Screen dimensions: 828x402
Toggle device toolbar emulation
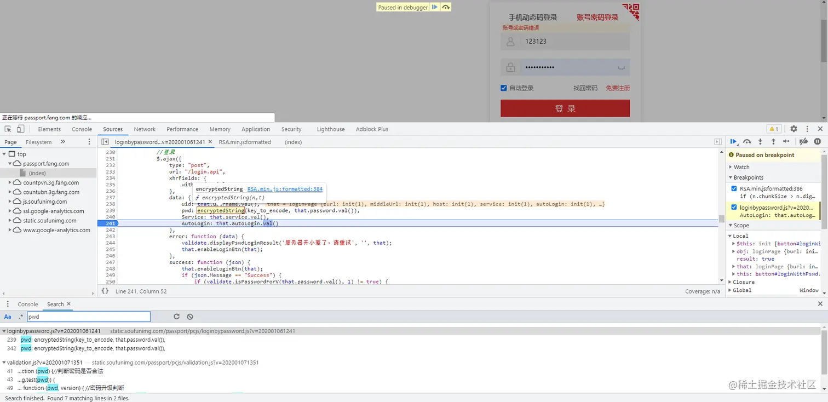(x=20, y=129)
